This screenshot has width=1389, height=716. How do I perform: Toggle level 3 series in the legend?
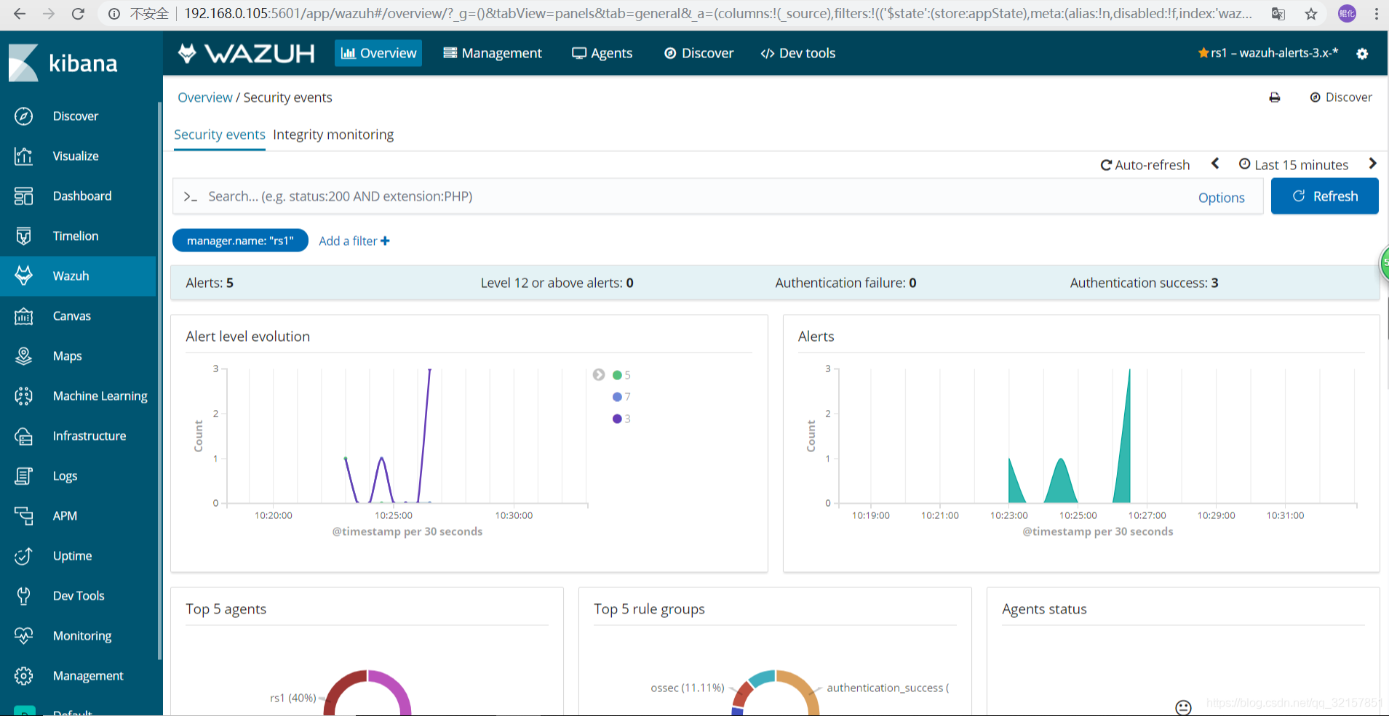621,419
